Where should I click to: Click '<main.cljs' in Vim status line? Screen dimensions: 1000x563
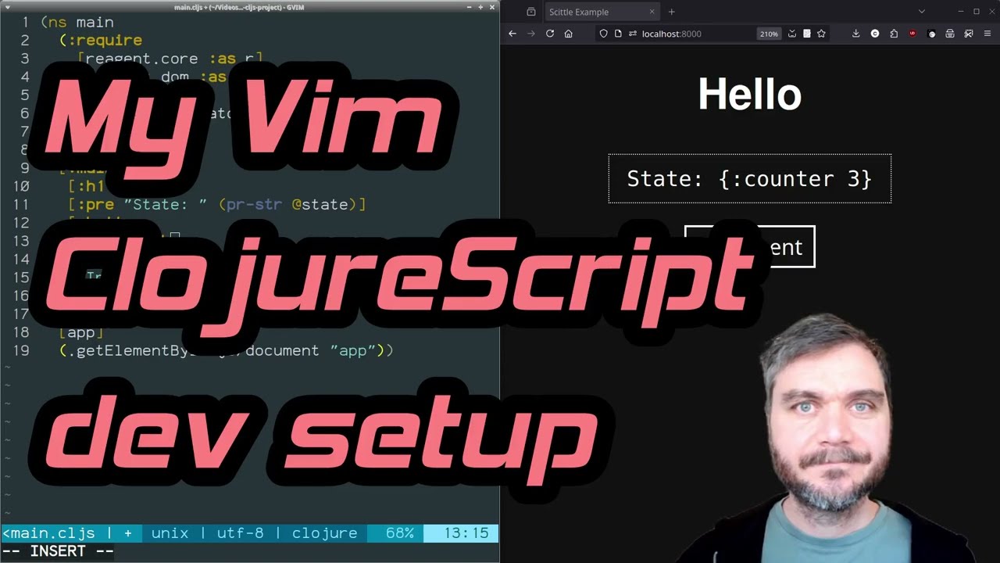pyautogui.click(x=49, y=533)
